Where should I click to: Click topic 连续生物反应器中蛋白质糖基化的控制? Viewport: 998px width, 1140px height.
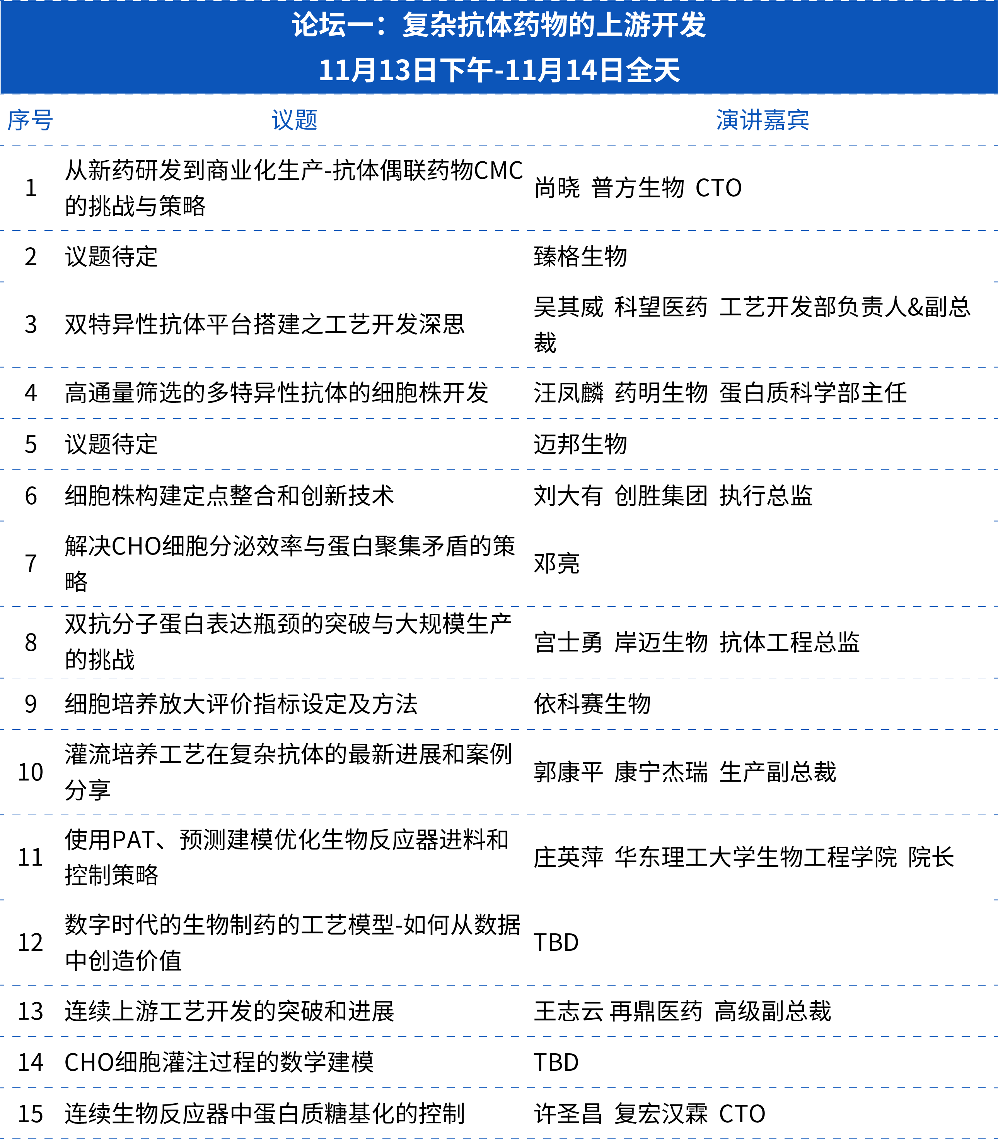pyautogui.click(x=264, y=1114)
